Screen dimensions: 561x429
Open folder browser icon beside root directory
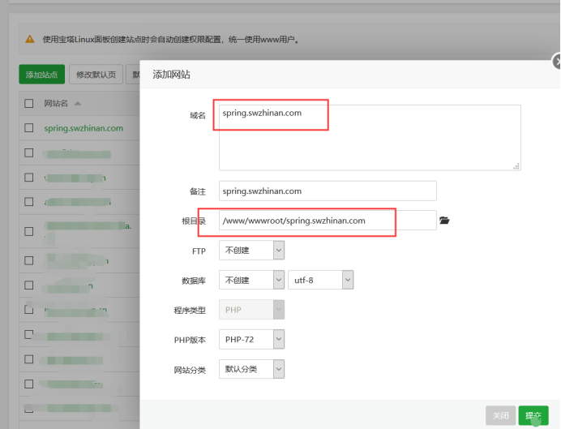tap(444, 221)
